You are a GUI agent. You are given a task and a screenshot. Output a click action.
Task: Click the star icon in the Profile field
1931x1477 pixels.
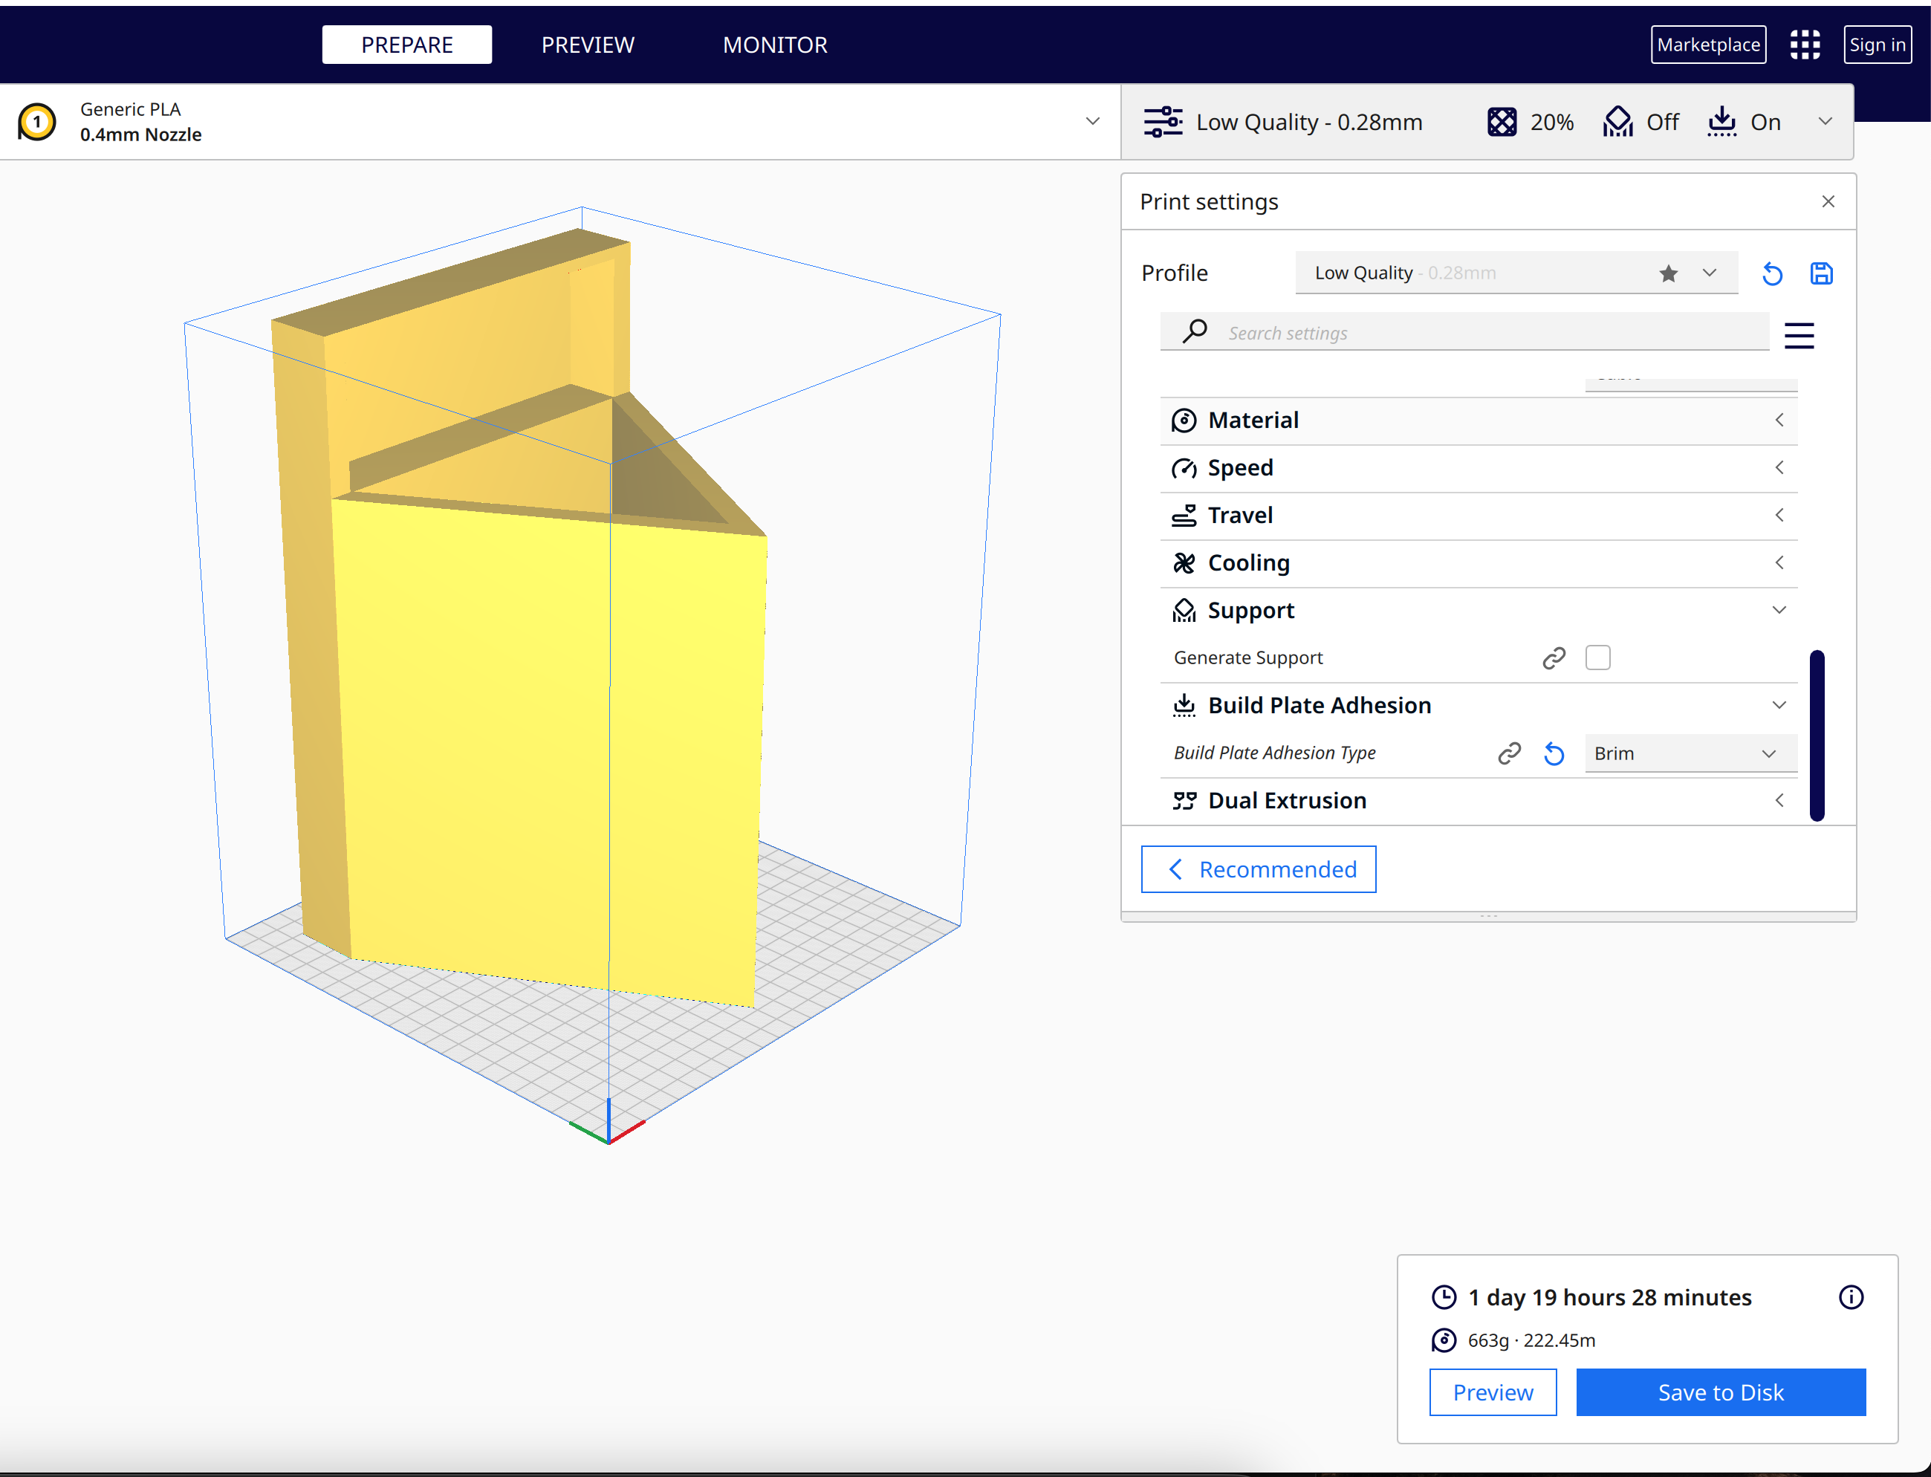pos(1668,273)
